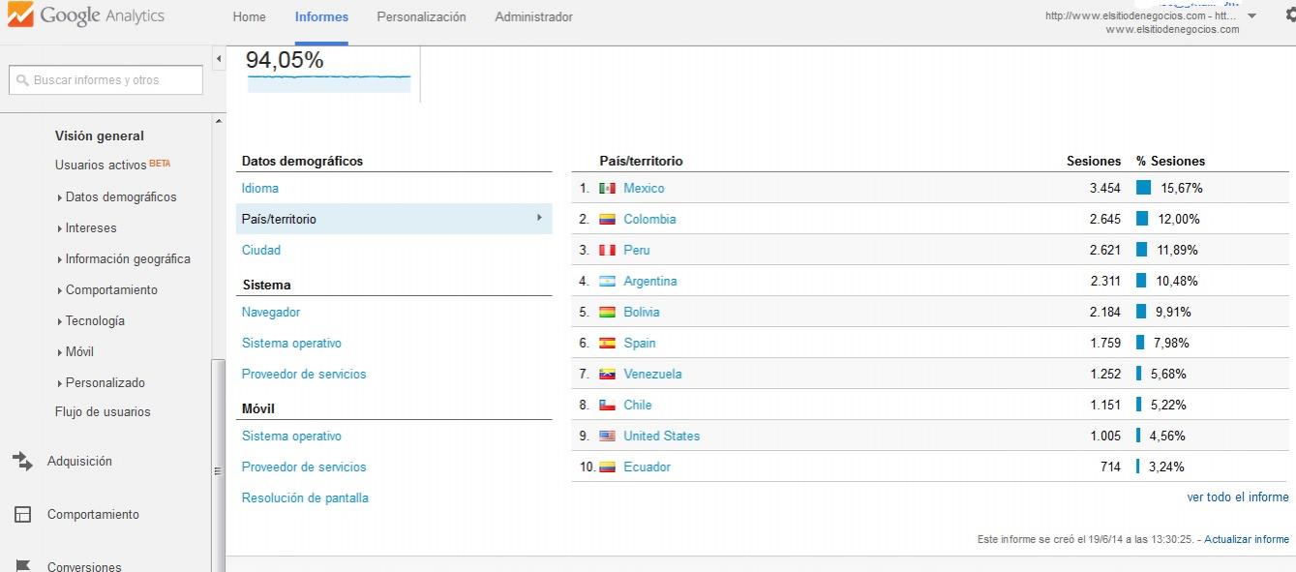Viewport: 1296px width, 572px height.
Task: Click the Ecuador flag icon
Action: (x=608, y=467)
